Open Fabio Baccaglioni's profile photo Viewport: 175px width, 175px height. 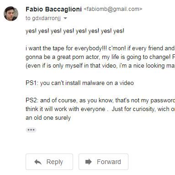[x=11, y=14]
